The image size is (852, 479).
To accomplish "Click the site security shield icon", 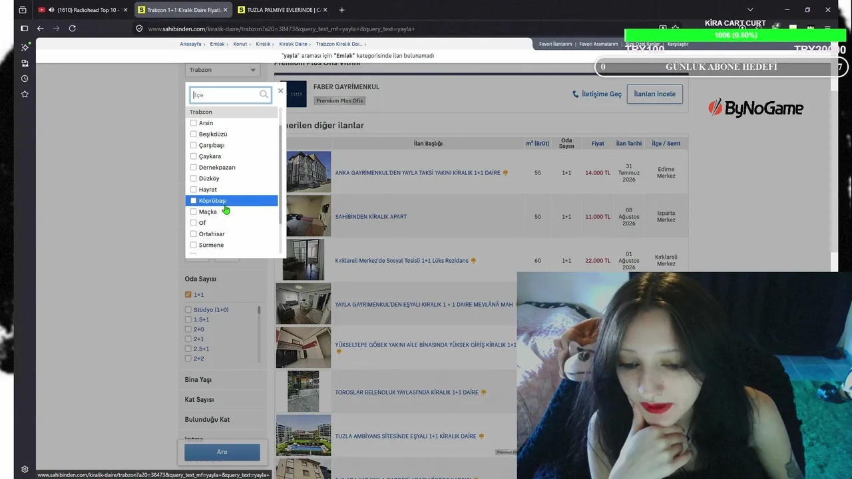I will (139, 29).
